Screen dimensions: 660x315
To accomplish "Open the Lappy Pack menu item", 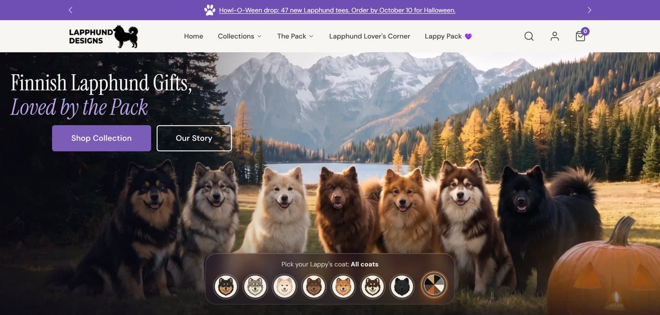I will point(448,36).
